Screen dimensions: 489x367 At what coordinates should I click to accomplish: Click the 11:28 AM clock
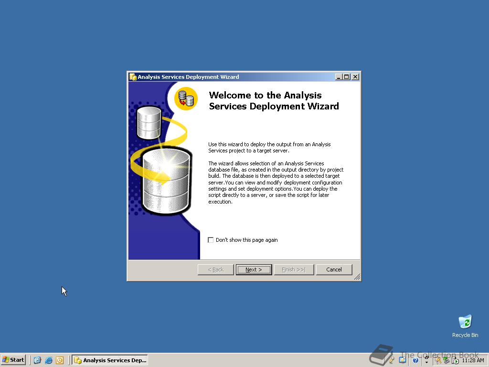[x=473, y=360]
